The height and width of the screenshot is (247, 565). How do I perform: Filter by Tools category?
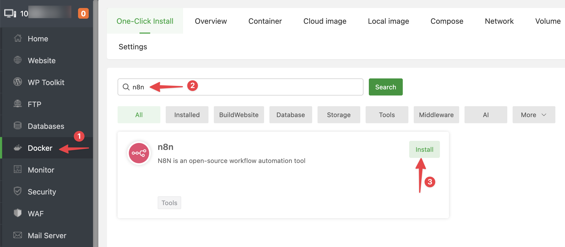387,115
